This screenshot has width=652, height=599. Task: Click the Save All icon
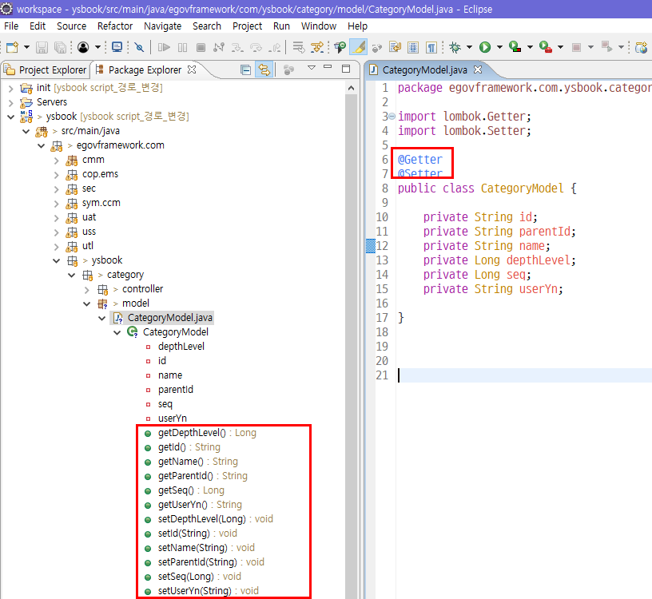pos(60,47)
